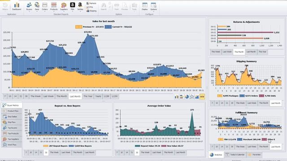Click the Preview ribbon icon
287x161 pixels.
pyautogui.click(x=125, y=7)
